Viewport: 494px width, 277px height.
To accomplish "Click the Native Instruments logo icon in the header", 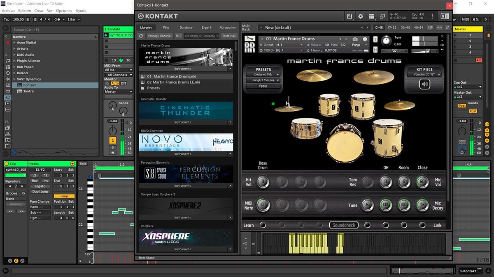I will click(445, 16).
